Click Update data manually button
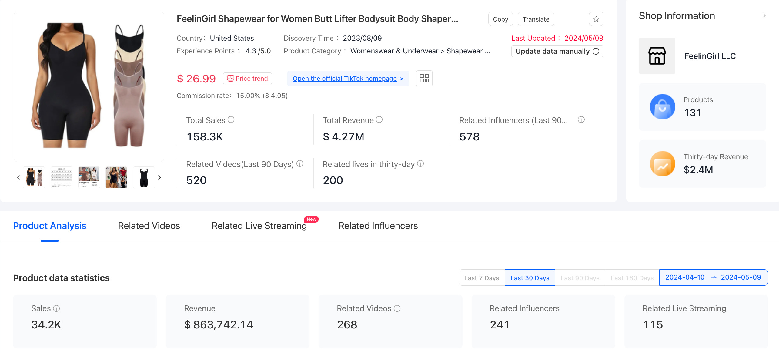The height and width of the screenshot is (353, 779). point(557,51)
